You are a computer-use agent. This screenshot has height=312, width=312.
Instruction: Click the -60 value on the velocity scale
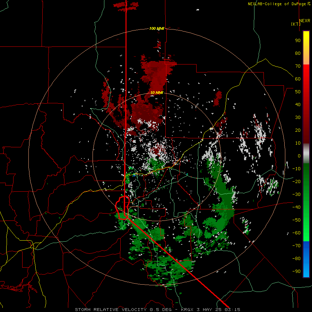click(296, 233)
